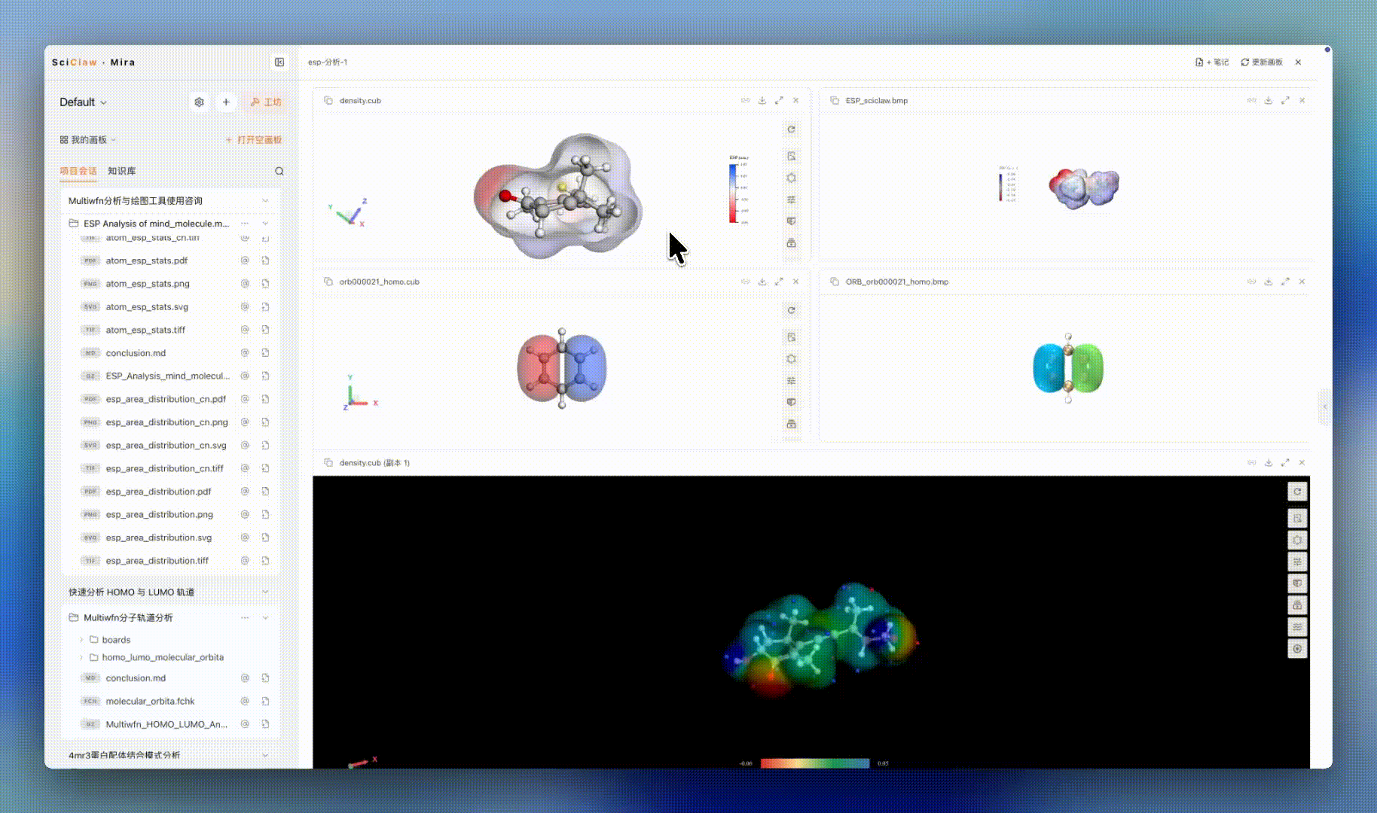1377x813 pixels.
Task: Click the +笔记 add note button
Action: coord(1212,62)
